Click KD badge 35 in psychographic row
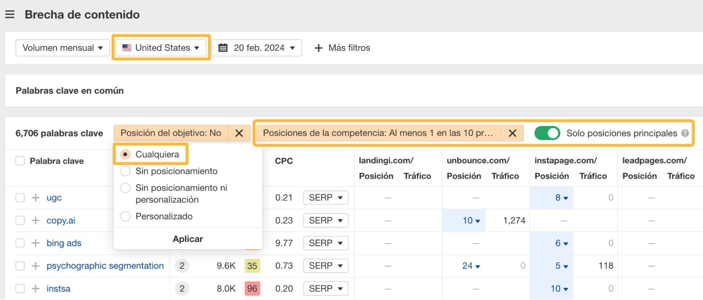The height and width of the screenshot is (300, 703). pyautogui.click(x=252, y=266)
